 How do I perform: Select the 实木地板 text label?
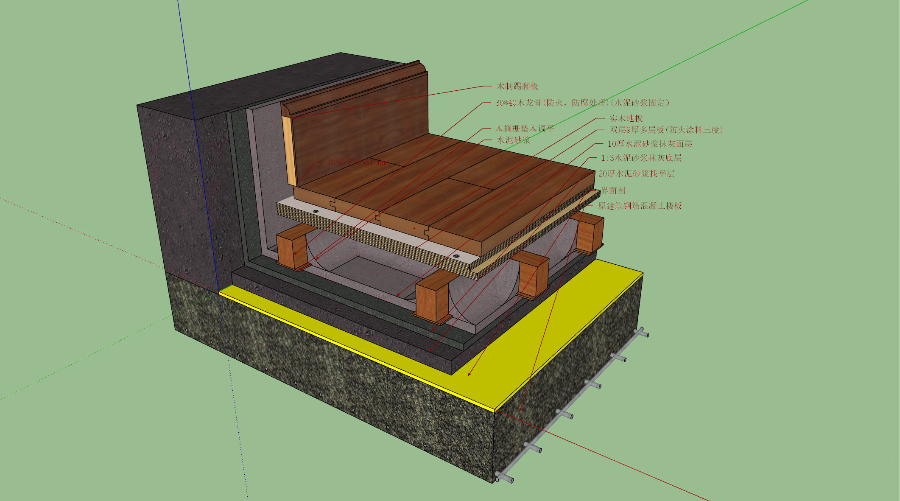pos(626,118)
